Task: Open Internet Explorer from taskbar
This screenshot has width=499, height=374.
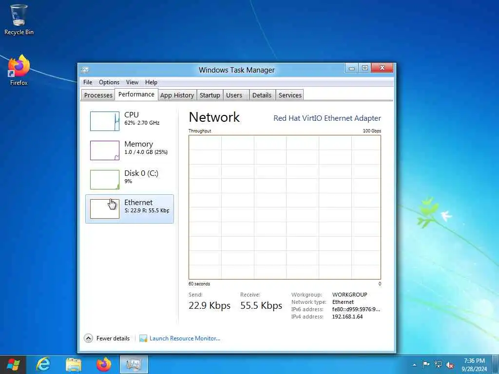Action: (43, 364)
